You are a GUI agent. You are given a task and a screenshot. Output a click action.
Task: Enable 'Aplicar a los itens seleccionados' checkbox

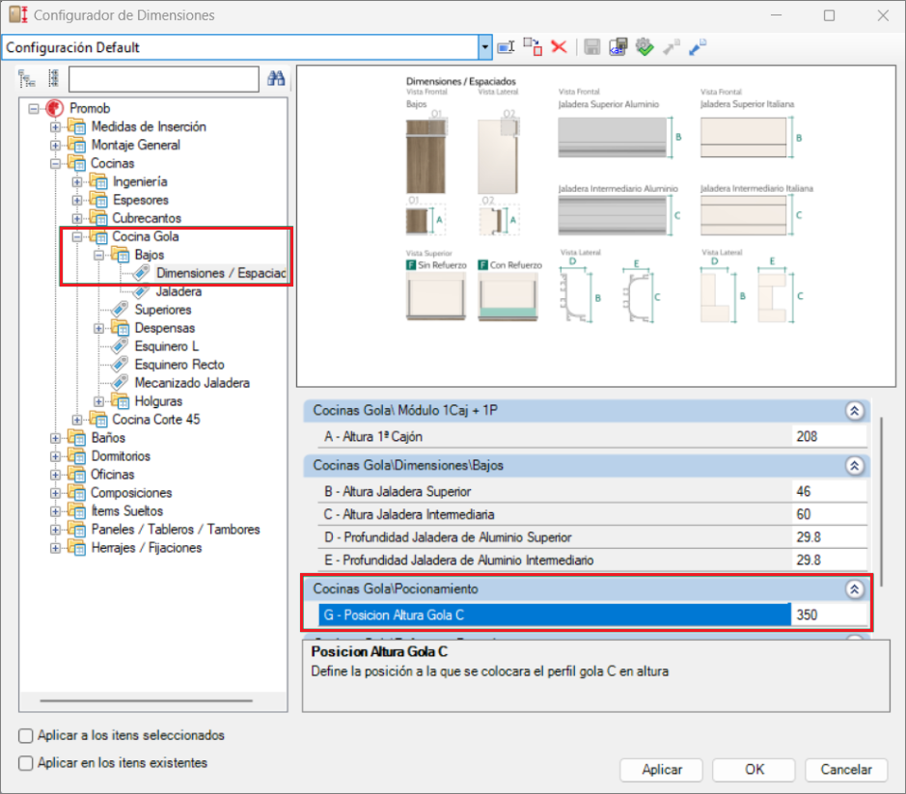[26, 735]
